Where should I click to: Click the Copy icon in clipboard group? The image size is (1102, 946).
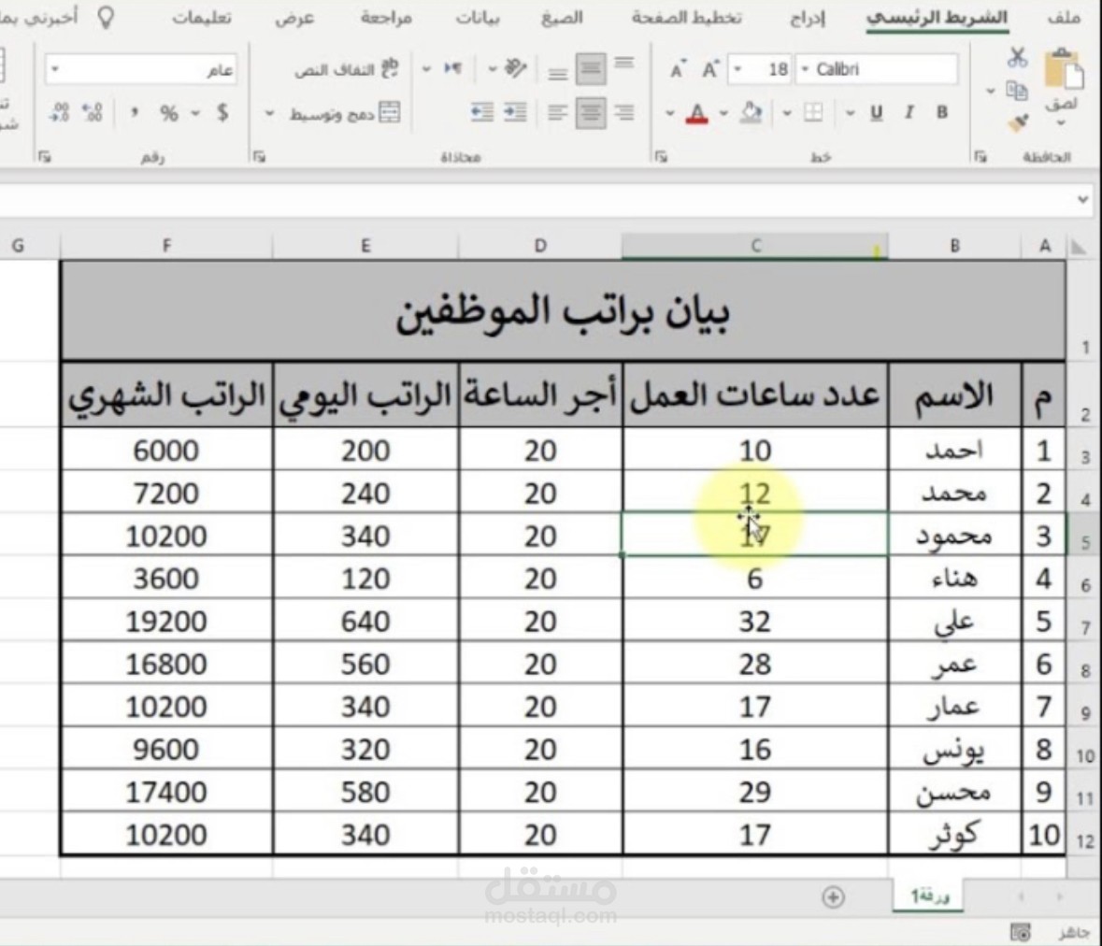click(x=1016, y=91)
